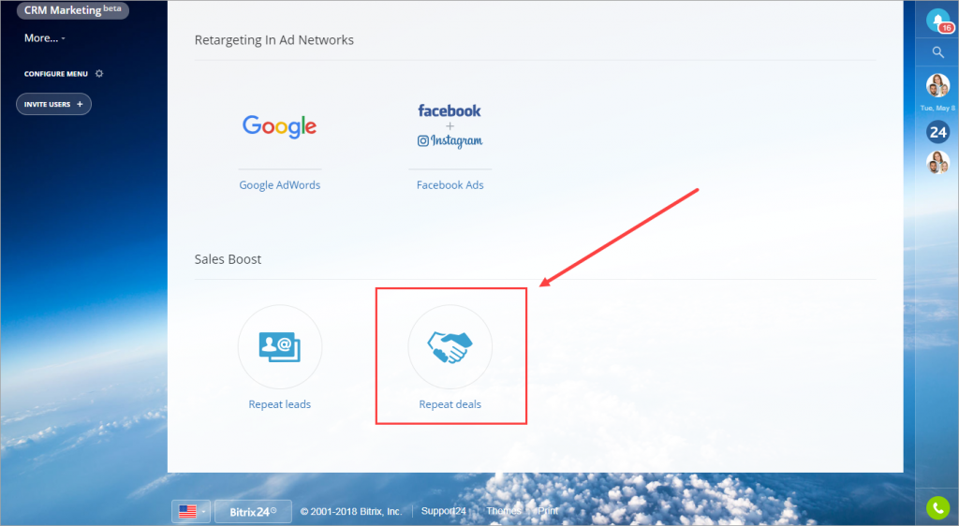Click the Invite Users button
Viewport: 959px width, 526px height.
click(53, 104)
